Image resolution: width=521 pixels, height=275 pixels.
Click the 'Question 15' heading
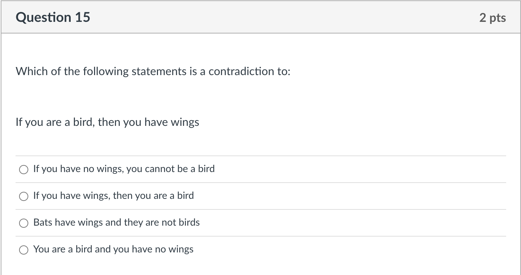coord(53,17)
